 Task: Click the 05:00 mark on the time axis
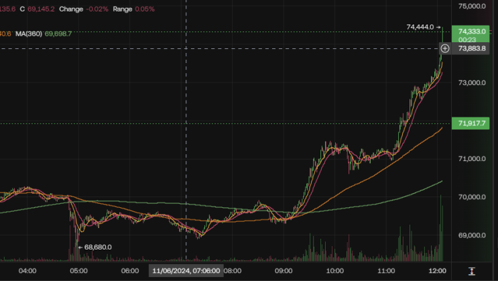click(79, 271)
